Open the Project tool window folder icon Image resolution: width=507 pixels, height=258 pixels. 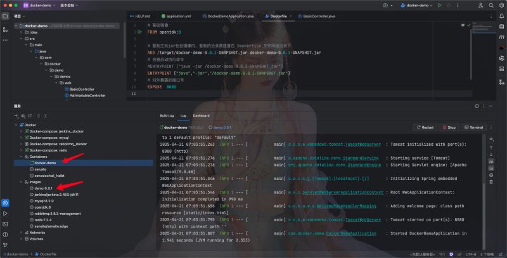5,16
